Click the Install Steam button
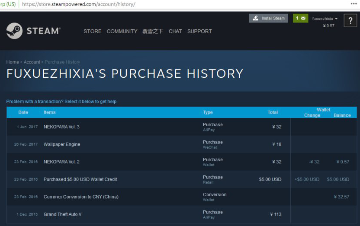 point(268,18)
